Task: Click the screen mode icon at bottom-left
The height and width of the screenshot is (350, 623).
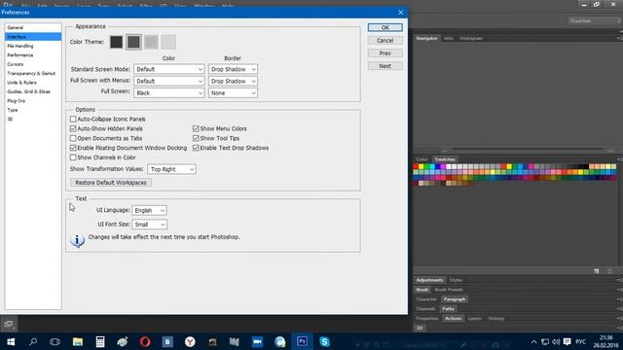Action: pyautogui.click(x=9, y=324)
